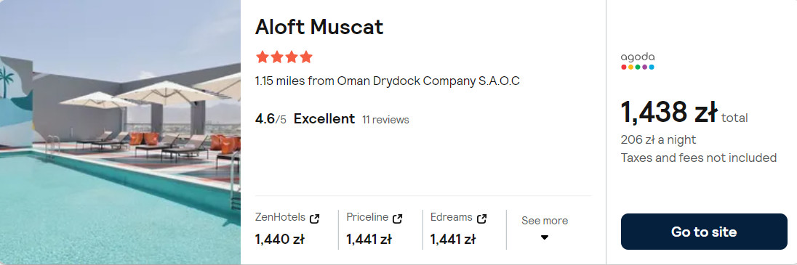The height and width of the screenshot is (265, 797).
Task: Click the 4.6/5 Excellent rating
Action: click(305, 119)
